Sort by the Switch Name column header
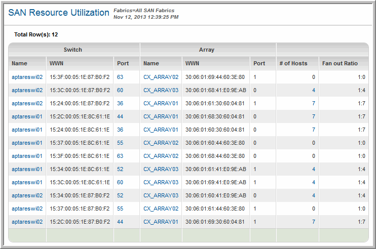The image size is (376, 249). tap(20, 63)
